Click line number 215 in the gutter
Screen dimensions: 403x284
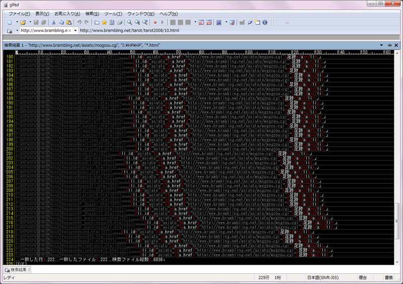(10, 218)
